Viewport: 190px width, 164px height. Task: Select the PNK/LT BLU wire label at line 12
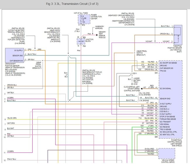pos(11,159)
